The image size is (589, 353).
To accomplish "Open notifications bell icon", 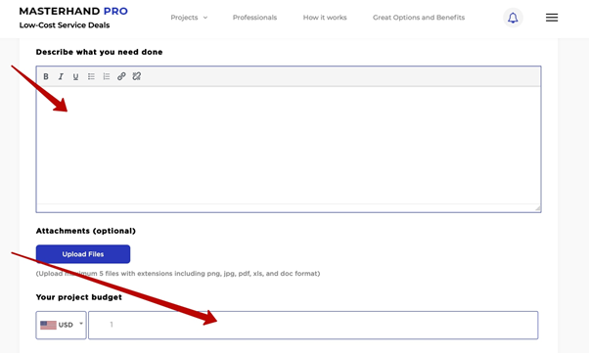I will [x=513, y=18].
